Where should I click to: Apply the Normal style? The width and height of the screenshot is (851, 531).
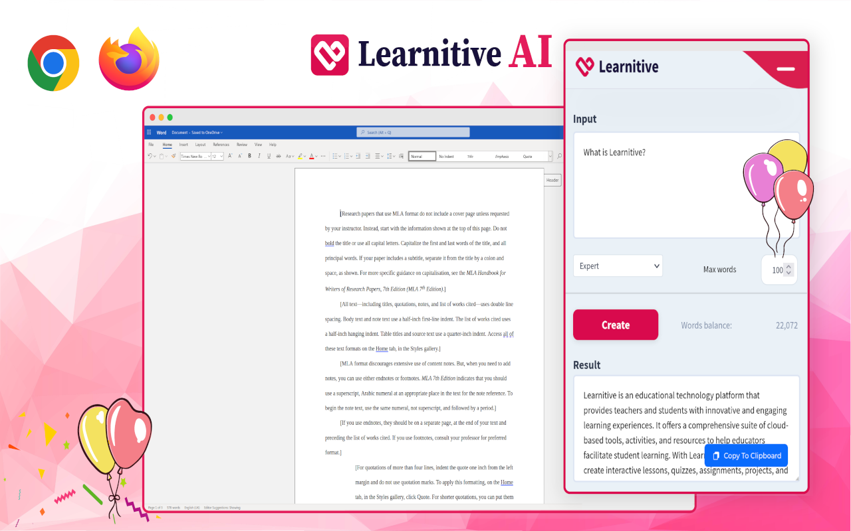point(422,156)
